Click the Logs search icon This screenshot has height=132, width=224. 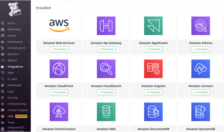pos(3,91)
